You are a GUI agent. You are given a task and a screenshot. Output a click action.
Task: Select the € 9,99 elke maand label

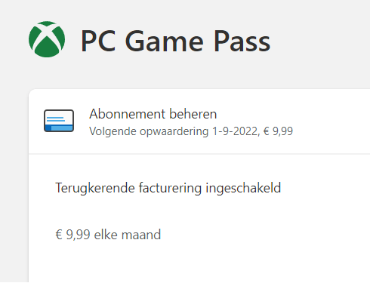[x=108, y=235]
